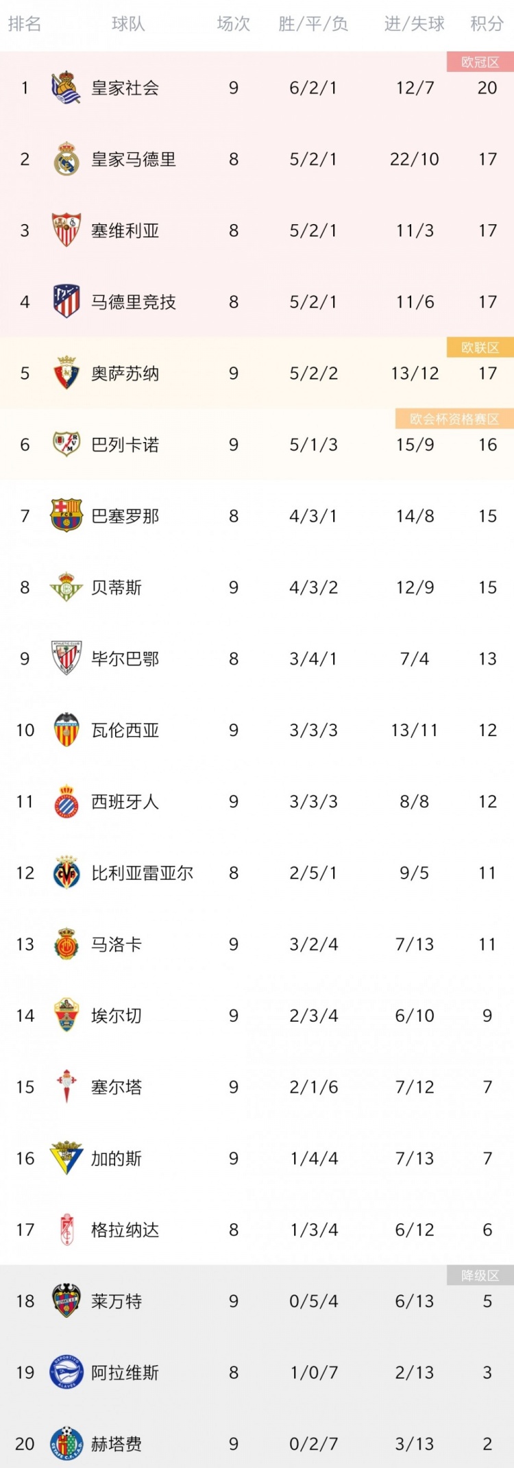Viewport: 514px width, 1468px height.
Task: Click the 欧联区 orange tag
Action: [x=480, y=347]
